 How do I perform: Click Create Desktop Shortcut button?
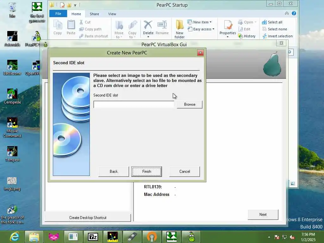tap(88, 218)
